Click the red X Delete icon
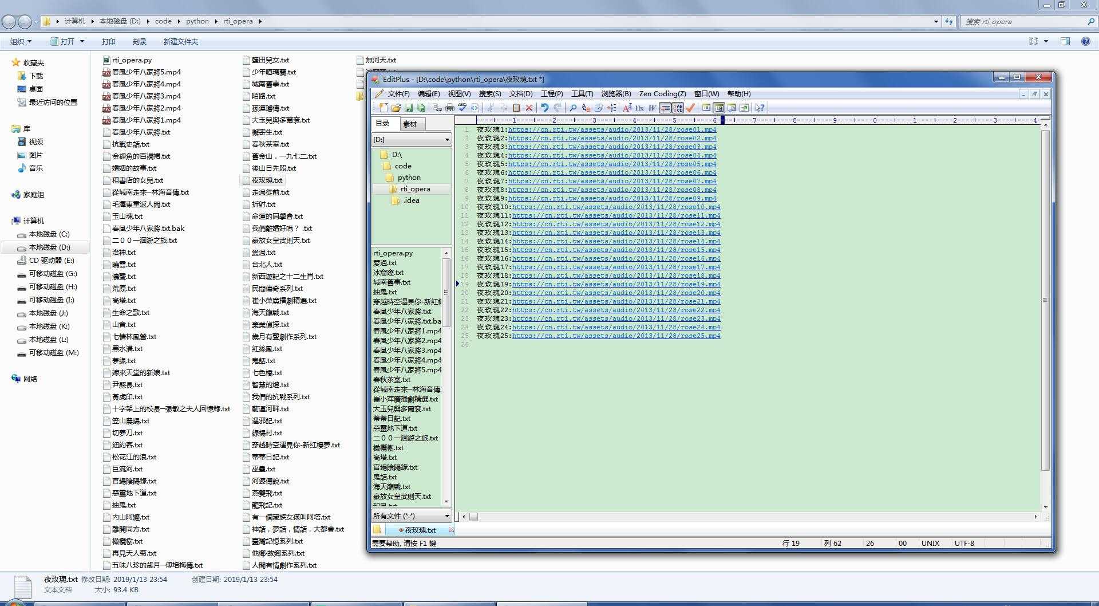 coord(529,108)
